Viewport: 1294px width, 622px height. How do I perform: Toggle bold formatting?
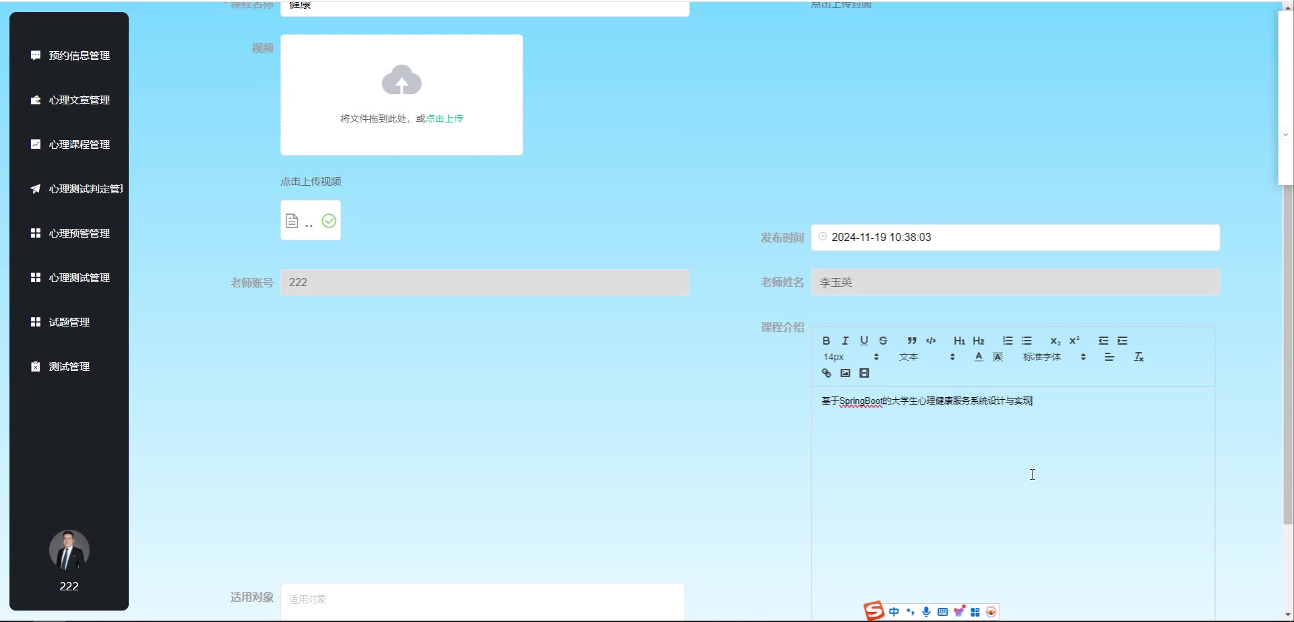826,341
